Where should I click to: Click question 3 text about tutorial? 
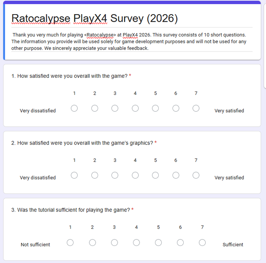(71, 210)
